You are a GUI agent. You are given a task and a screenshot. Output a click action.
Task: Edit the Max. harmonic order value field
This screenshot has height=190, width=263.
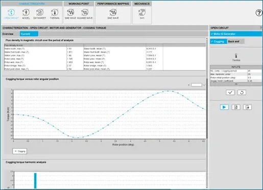[x=254, y=74]
